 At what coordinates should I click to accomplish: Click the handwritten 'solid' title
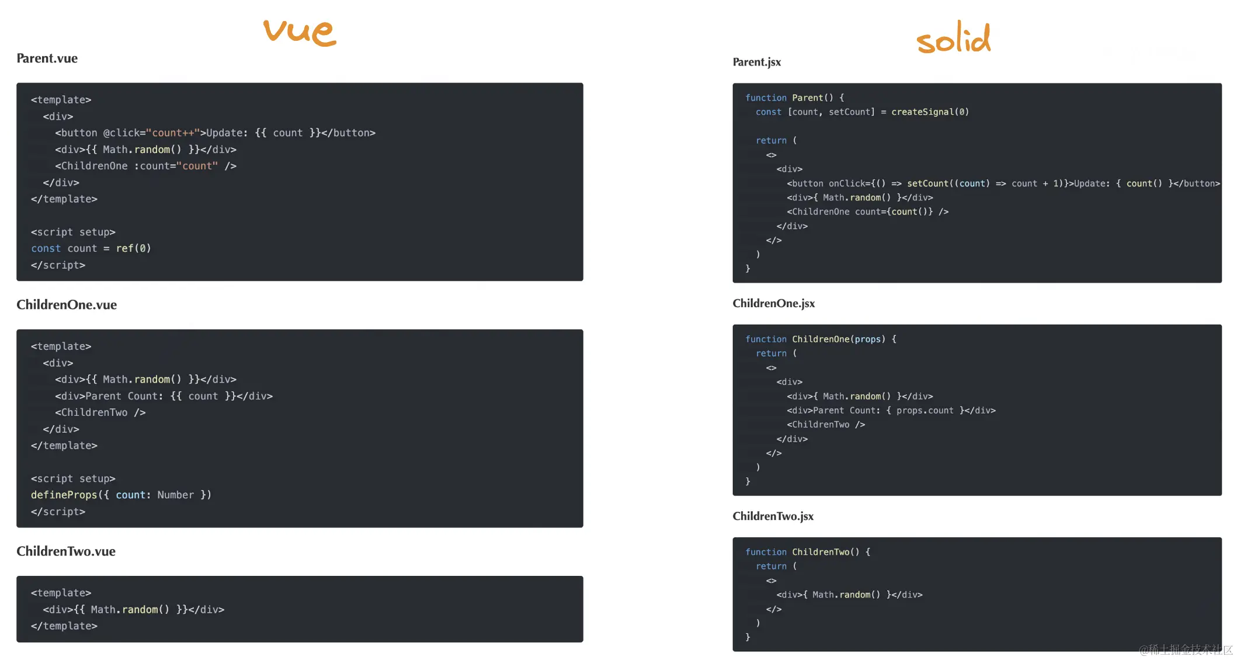point(953,37)
